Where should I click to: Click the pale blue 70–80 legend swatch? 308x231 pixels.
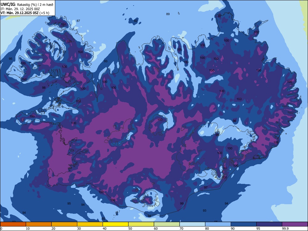pos(192,224)
